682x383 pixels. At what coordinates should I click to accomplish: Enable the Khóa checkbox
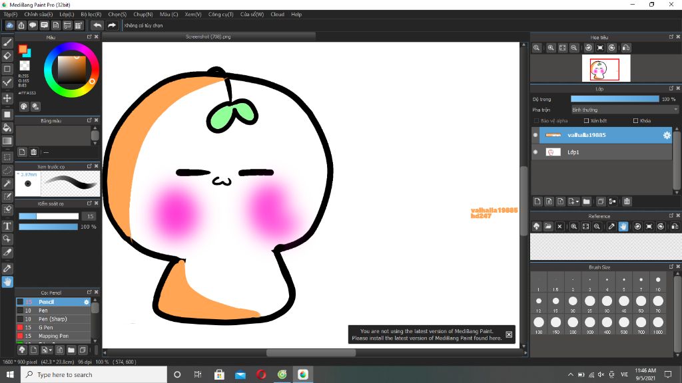click(635, 121)
